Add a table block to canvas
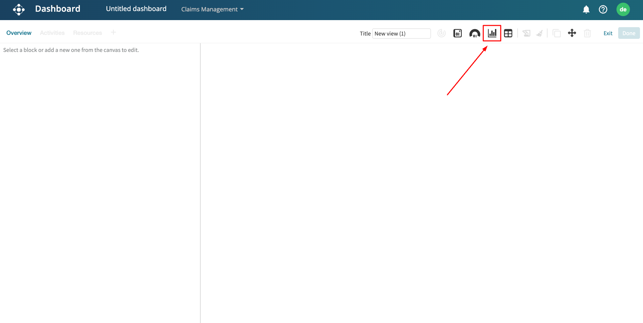 click(508, 33)
